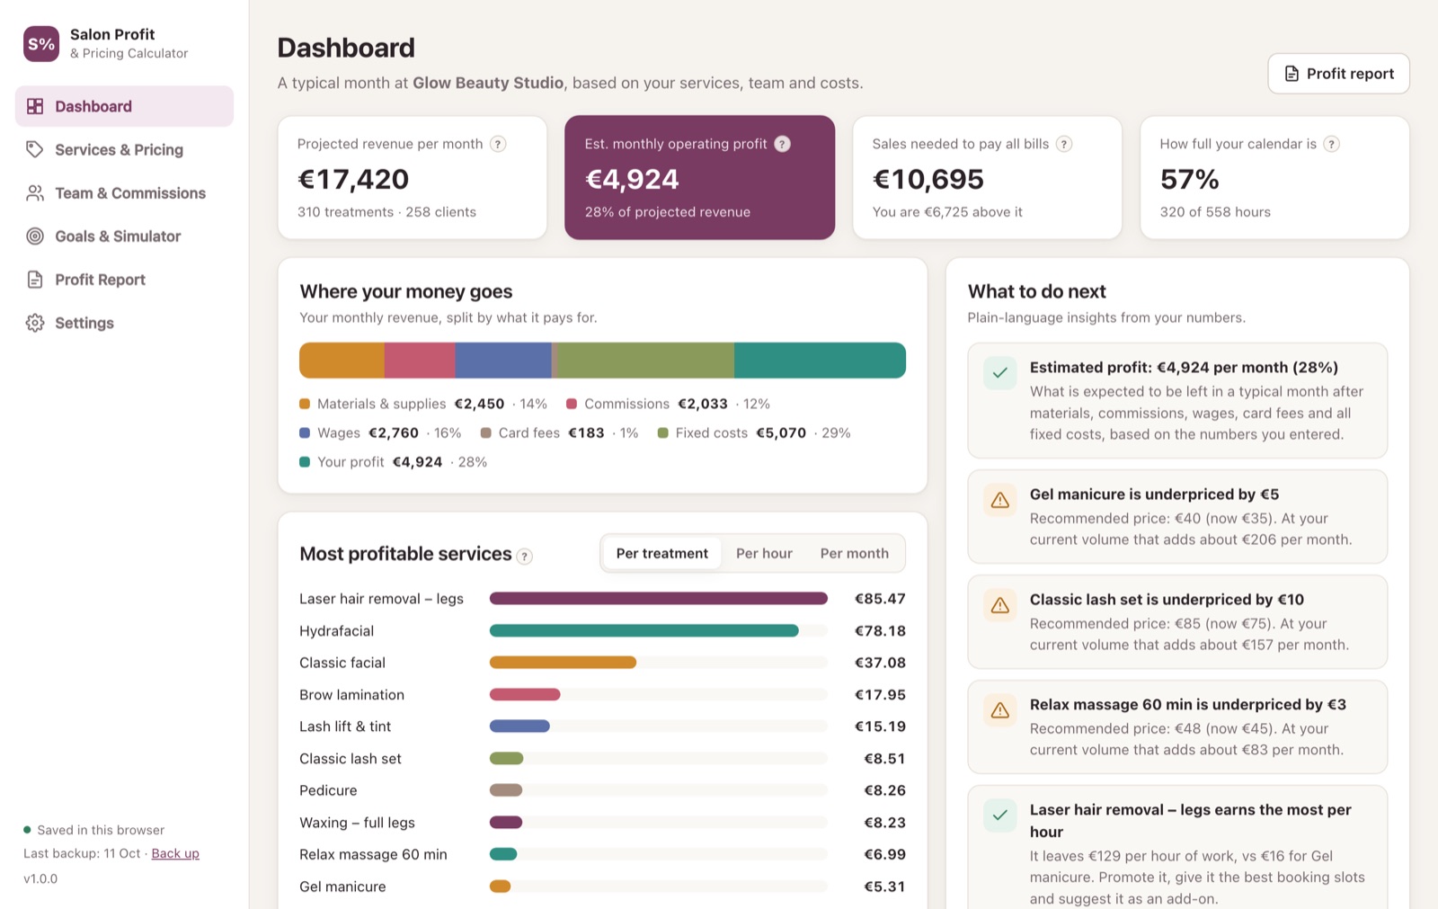This screenshot has width=1438, height=909.
Task: Click the Goals & Simulator target icon
Action: click(x=35, y=236)
